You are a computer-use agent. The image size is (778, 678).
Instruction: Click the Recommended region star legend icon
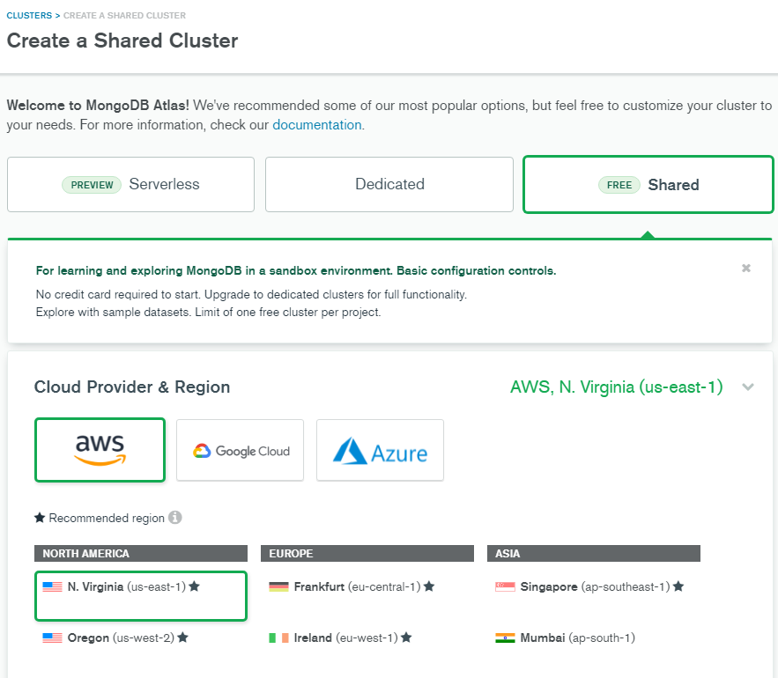[40, 518]
